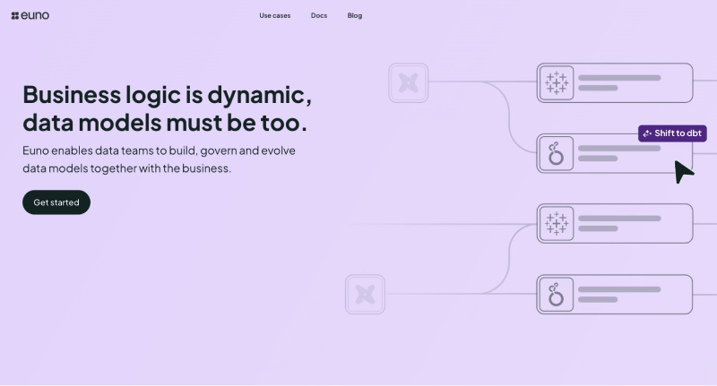Click the Tableau icon in the third card
Image resolution: width=717 pixels, height=386 pixels.
557,223
